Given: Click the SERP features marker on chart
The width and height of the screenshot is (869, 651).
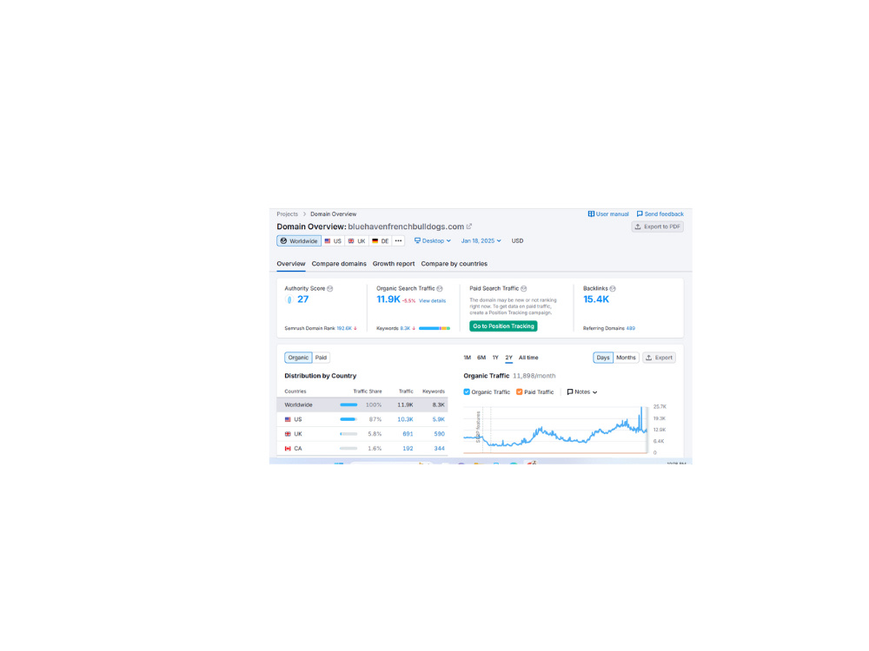Looking at the screenshot, I should pyautogui.click(x=478, y=427).
